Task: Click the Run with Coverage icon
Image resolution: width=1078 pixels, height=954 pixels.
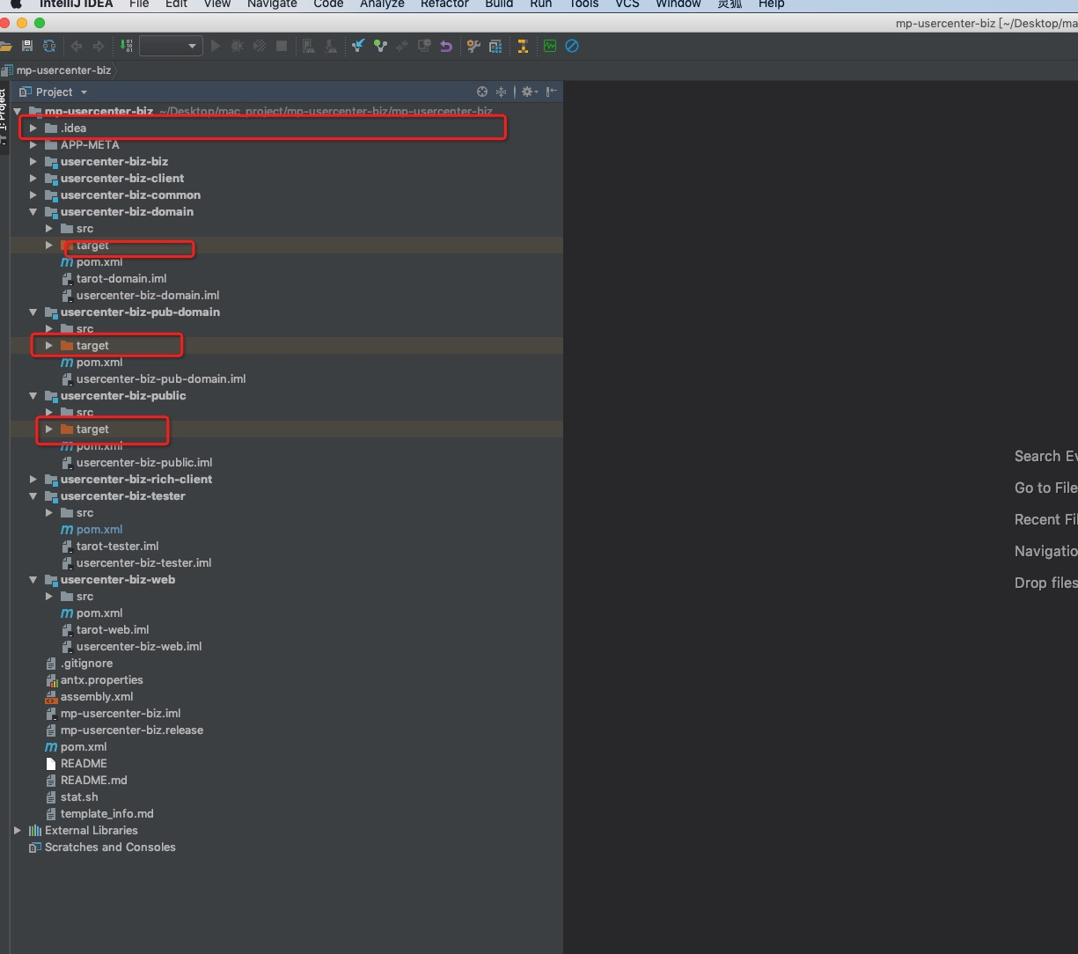Action: tap(260, 46)
